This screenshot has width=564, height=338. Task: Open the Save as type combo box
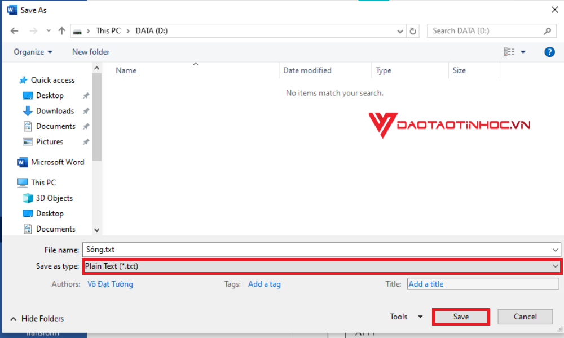point(321,266)
